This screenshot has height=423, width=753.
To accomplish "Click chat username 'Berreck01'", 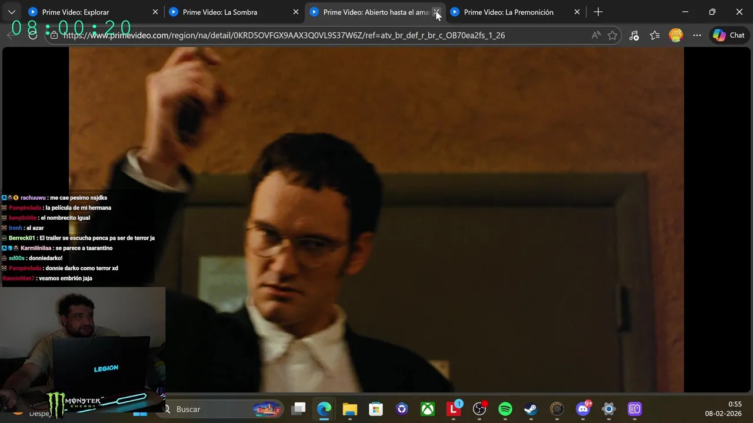I will (x=22, y=238).
